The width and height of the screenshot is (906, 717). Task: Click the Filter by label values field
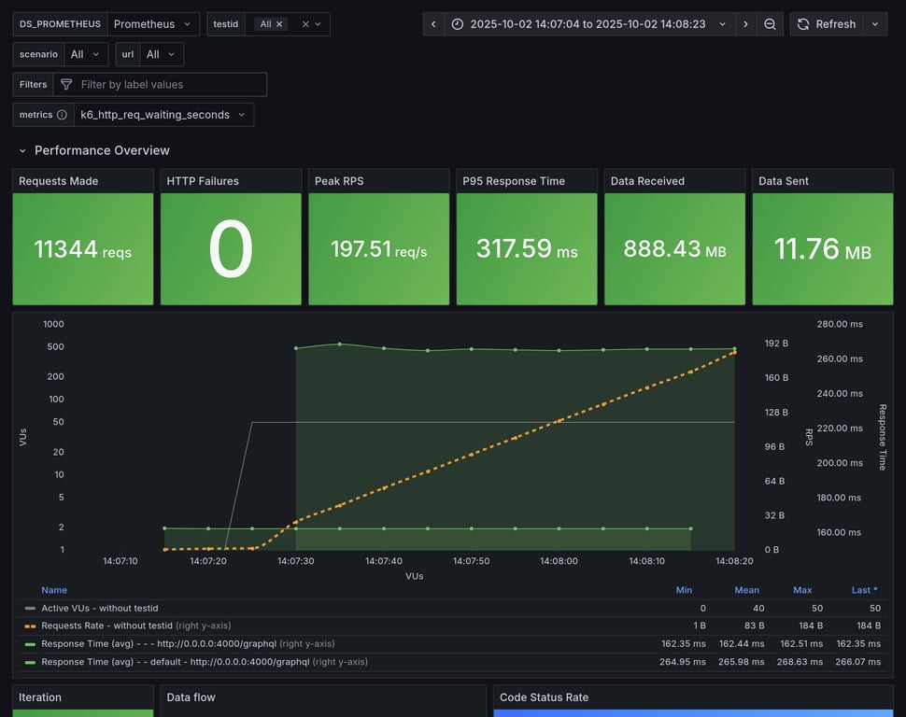(x=170, y=85)
